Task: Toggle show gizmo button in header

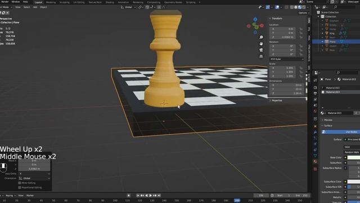Action: (x=268, y=7)
